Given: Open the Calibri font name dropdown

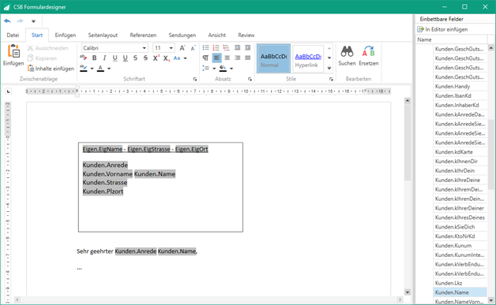Looking at the screenshot, I should coord(145,48).
